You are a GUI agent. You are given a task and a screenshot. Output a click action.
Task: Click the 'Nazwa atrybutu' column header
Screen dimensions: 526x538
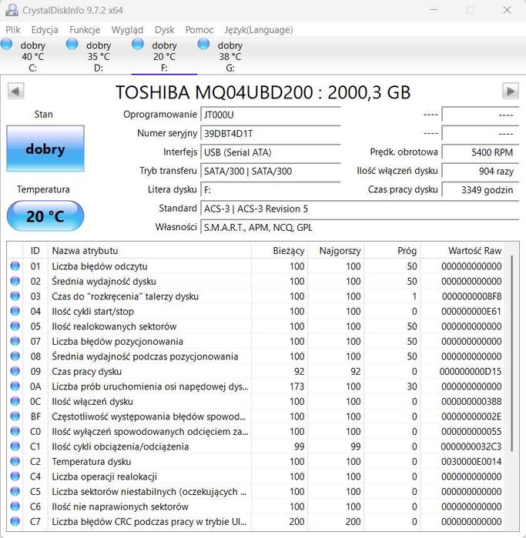(149, 251)
